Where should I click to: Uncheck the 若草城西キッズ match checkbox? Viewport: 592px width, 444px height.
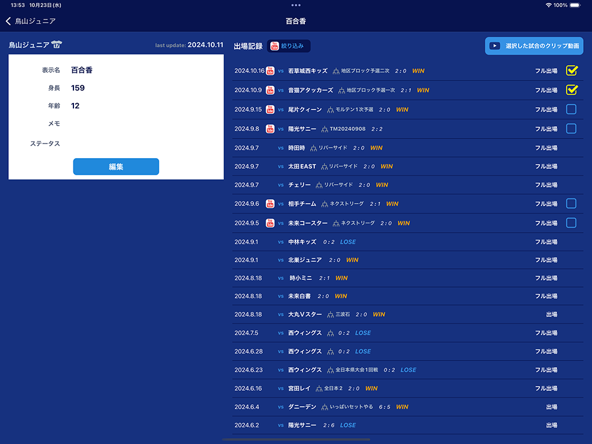tap(571, 71)
